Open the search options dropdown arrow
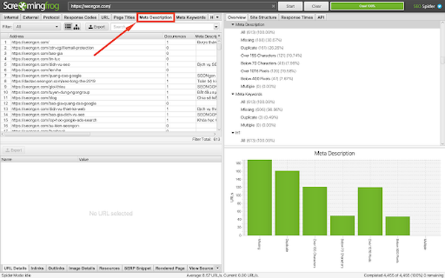445x278 pixels. coord(217,27)
